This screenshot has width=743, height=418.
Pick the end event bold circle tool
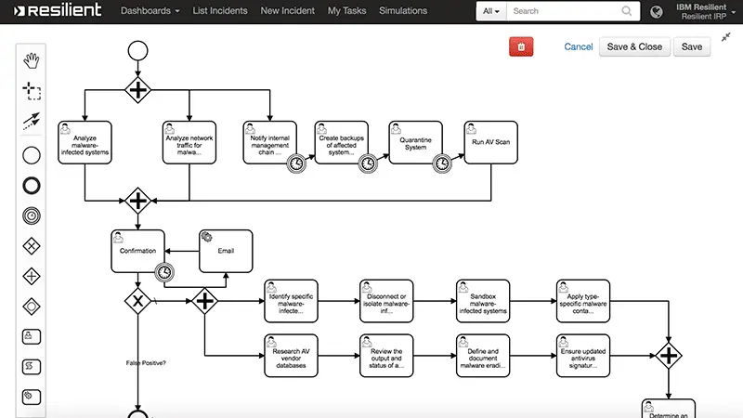pos(32,186)
